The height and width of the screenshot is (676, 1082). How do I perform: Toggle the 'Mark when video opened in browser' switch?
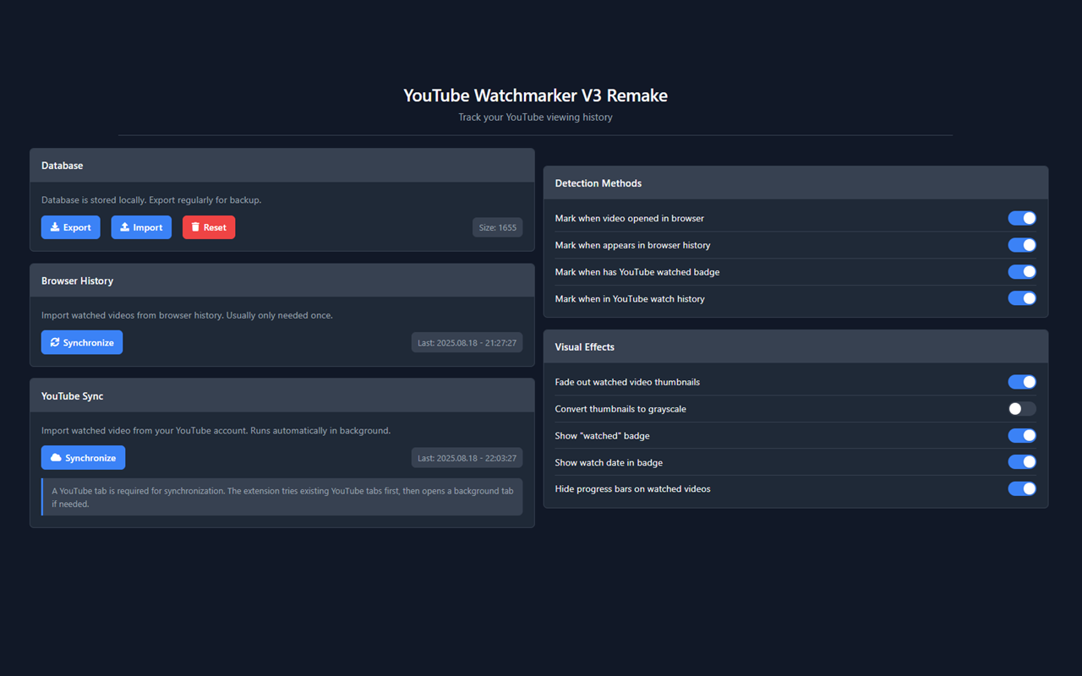[1022, 218]
